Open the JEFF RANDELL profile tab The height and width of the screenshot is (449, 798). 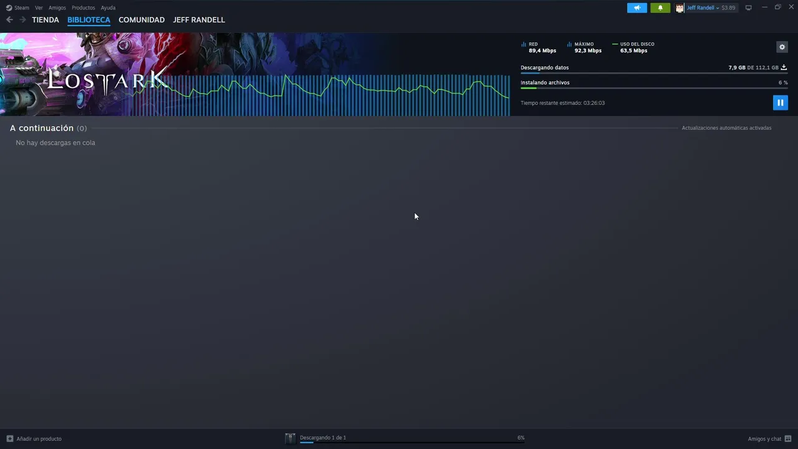199,20
